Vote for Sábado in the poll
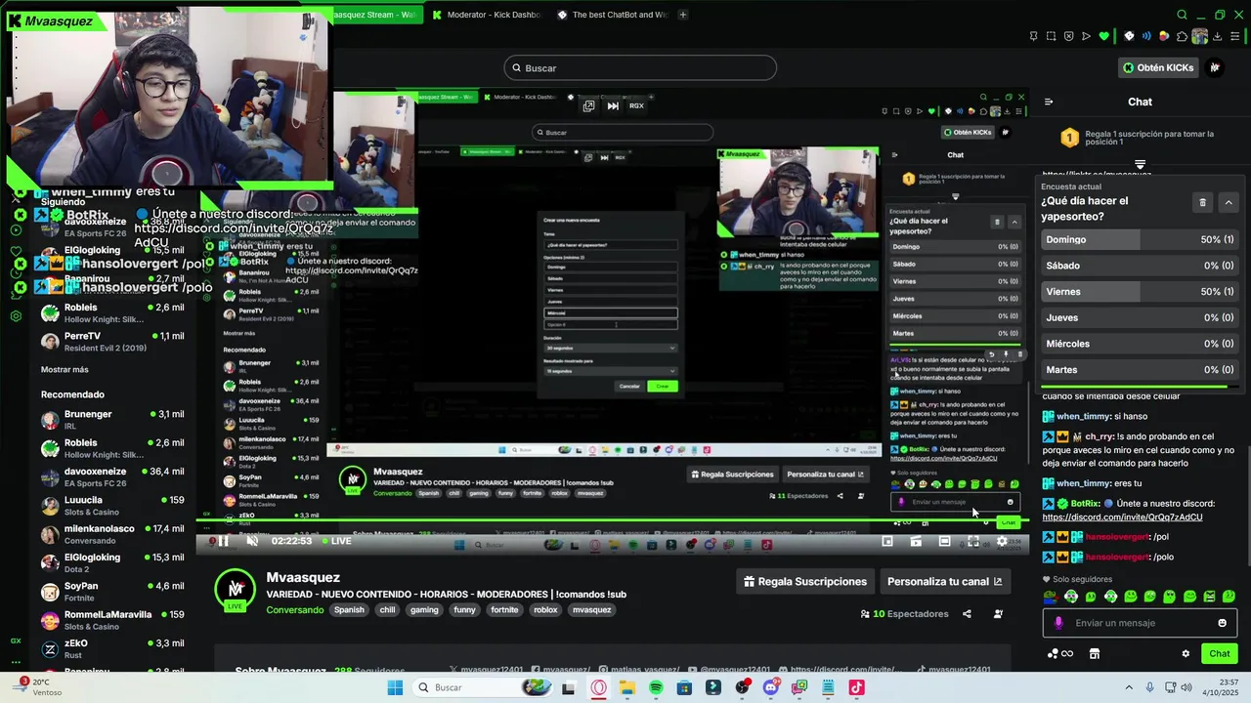This screenshot has height=703, width=1251. pyautogui.click(x=1140, y=266)
